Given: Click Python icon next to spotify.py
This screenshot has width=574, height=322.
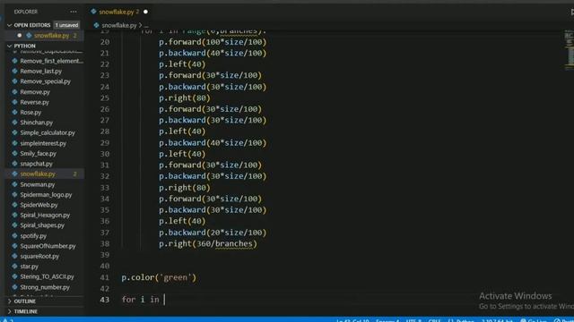Looking at the screenshot, I should pyautogui.click(x=15, y=236).
